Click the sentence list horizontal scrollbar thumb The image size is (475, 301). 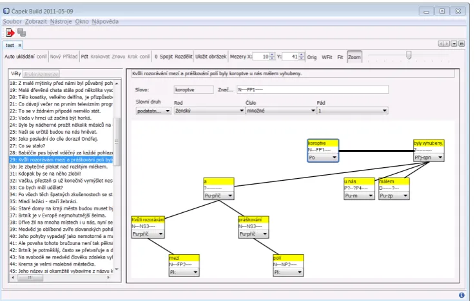(30, 277)
